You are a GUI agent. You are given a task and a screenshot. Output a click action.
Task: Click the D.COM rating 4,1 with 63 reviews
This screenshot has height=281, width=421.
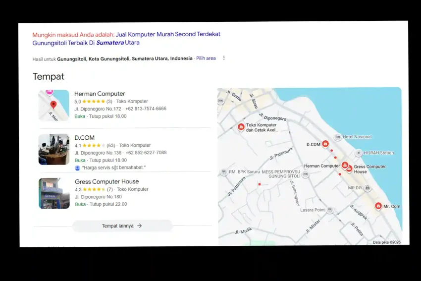click(95, 145)
